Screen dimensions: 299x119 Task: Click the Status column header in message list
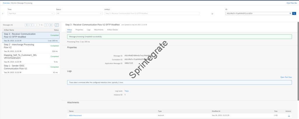[56, 30]
